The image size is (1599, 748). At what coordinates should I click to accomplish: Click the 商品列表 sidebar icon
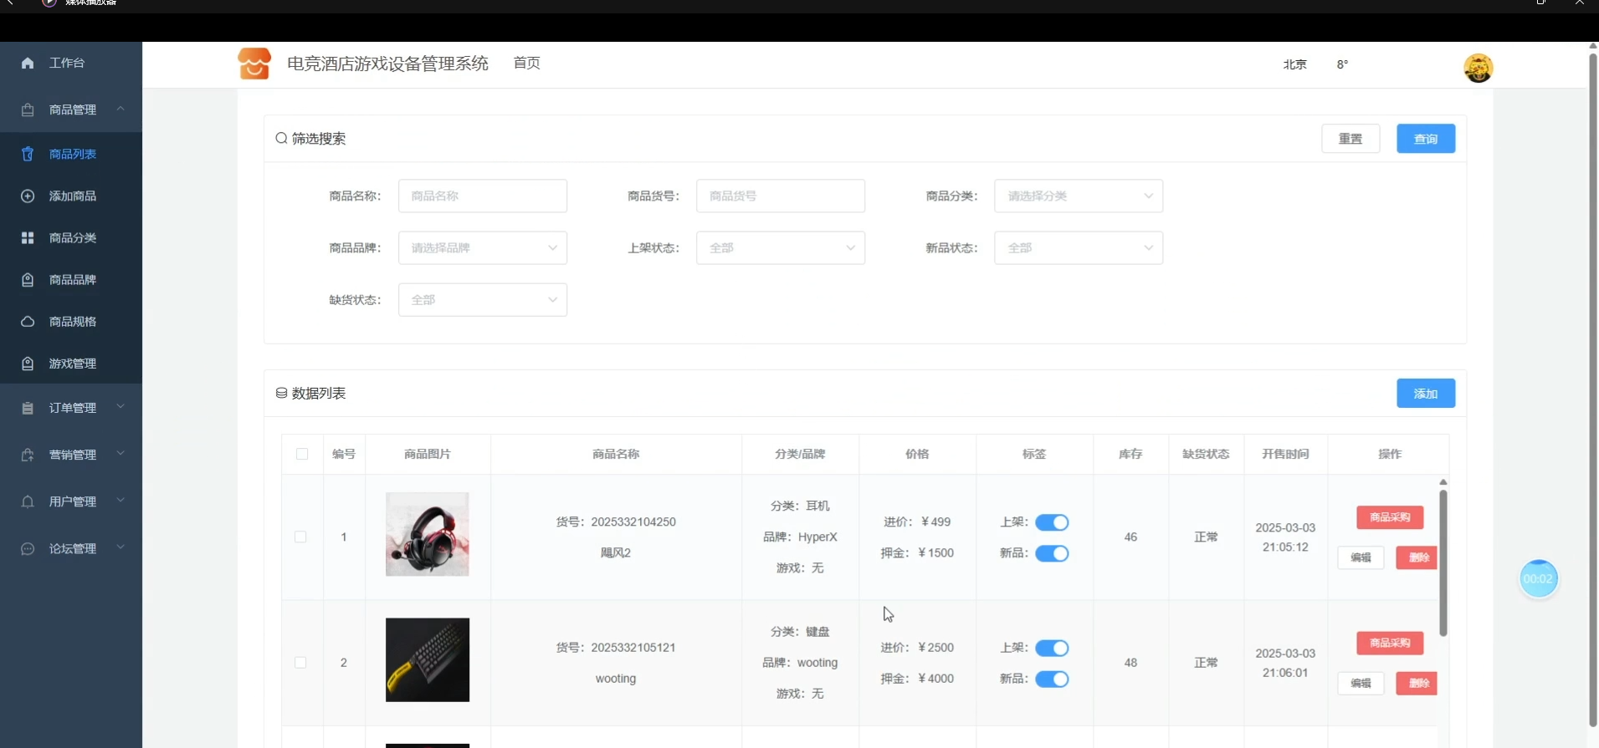pyautogui.click(x=28, y=154)
